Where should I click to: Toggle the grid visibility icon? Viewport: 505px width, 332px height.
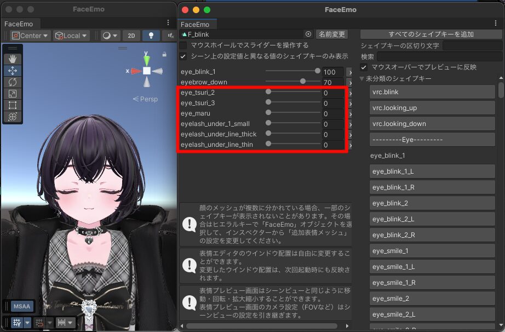point(16,323)
